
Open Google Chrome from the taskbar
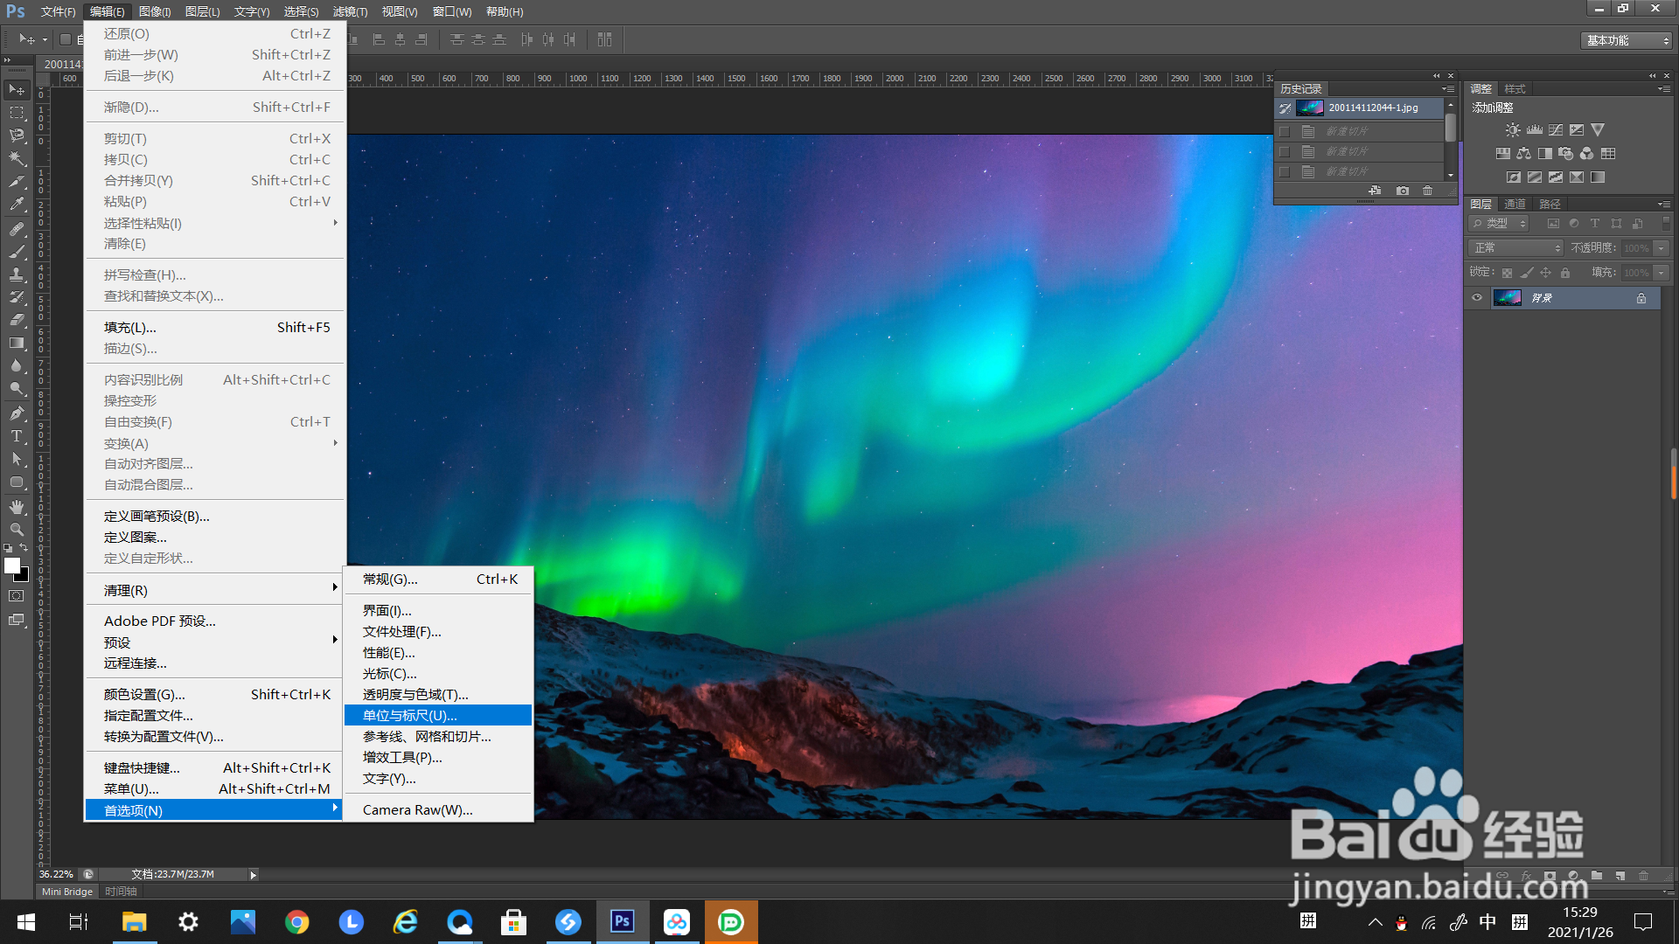pyautogui.click(x=296, y=922)
